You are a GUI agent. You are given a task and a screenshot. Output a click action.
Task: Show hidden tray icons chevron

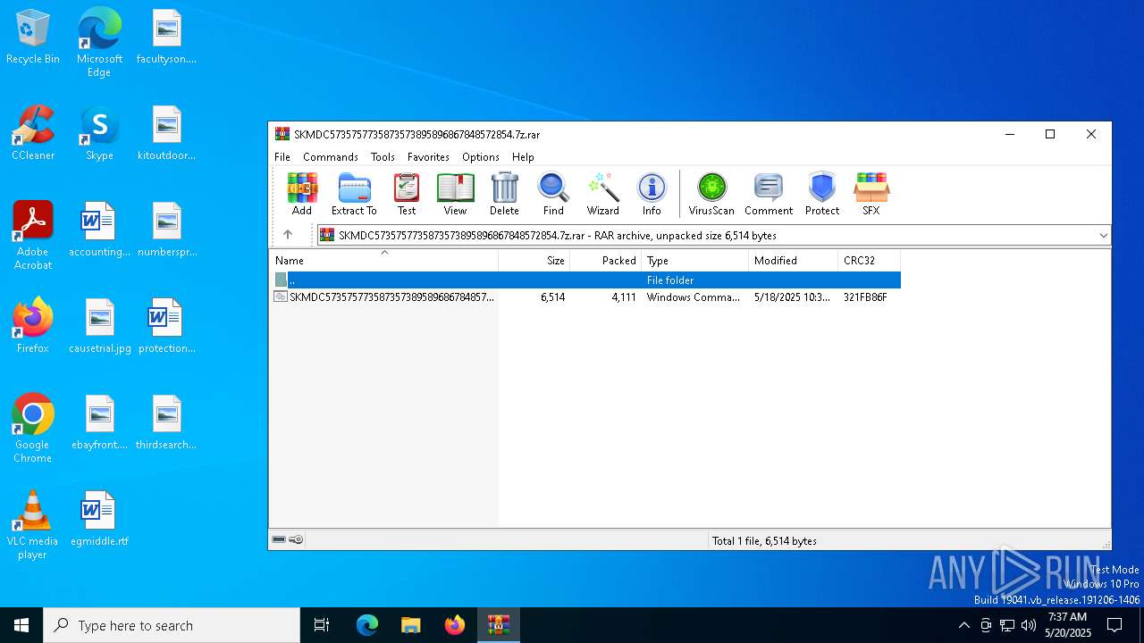[x=963, y=625]
